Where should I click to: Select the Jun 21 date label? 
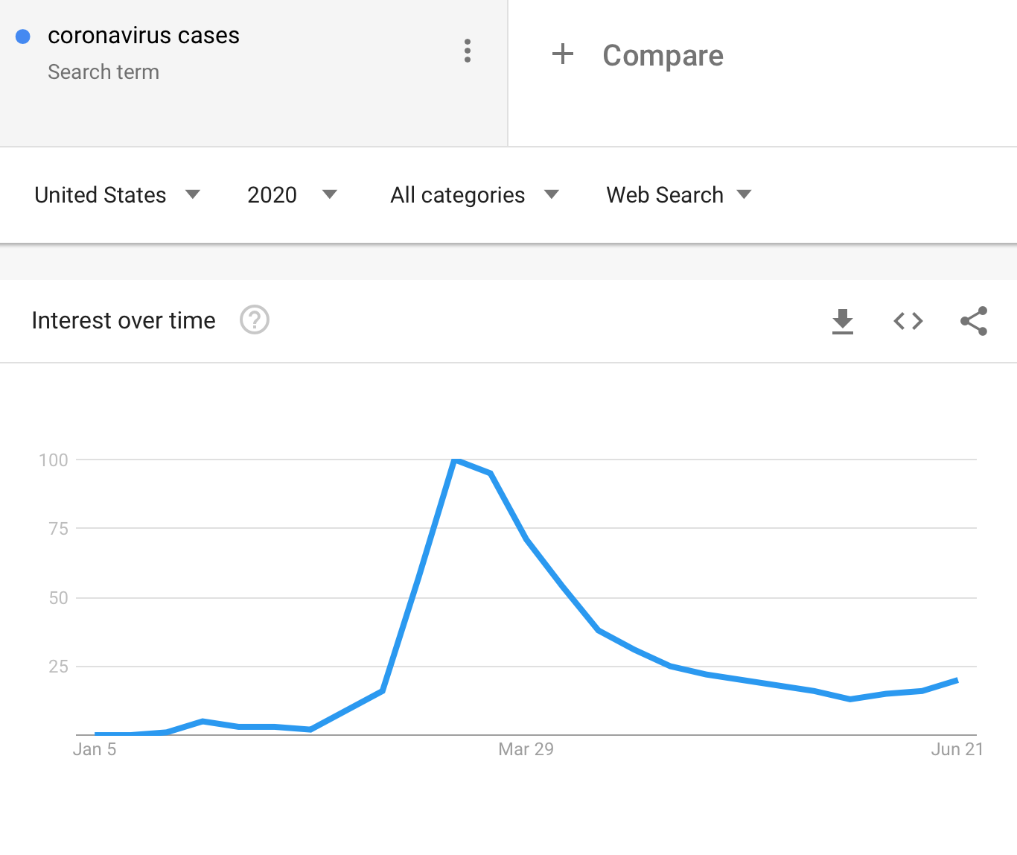point(957,749)
